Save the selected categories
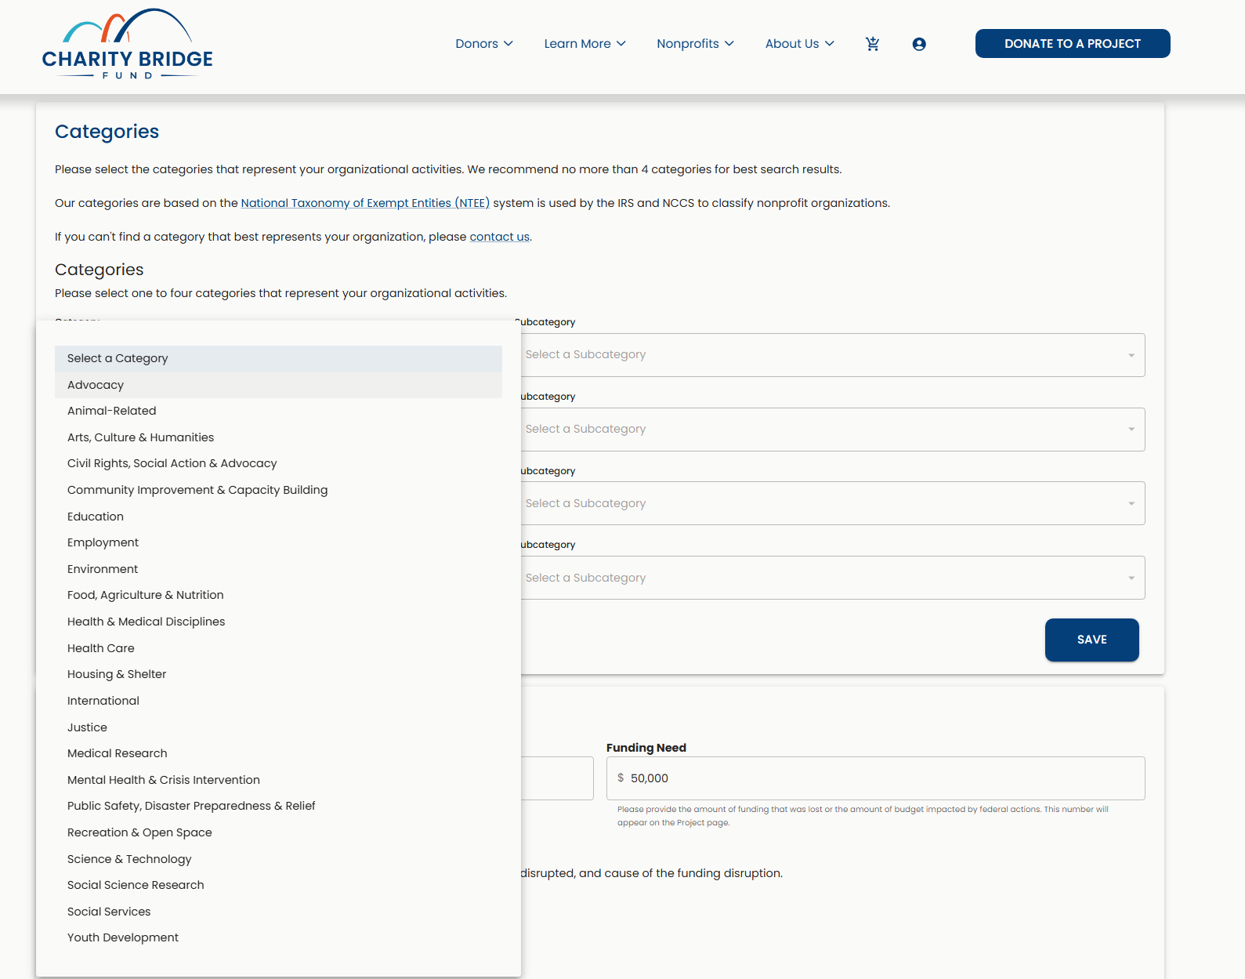Viewport: 1245px width, 979px height. [1092, 640]
